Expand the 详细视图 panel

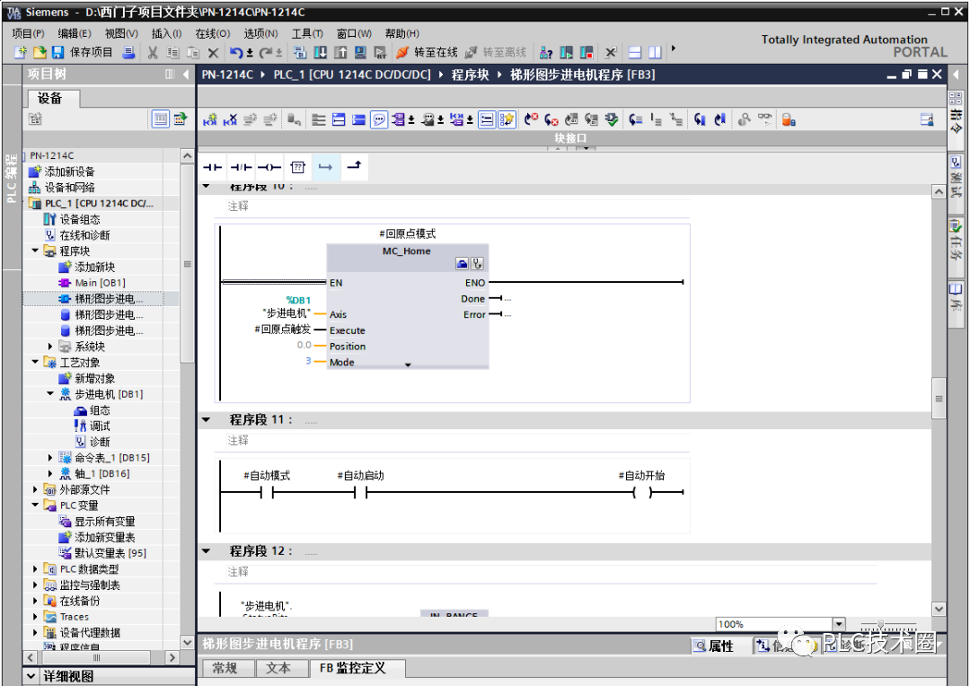click(x=31, y=676)
